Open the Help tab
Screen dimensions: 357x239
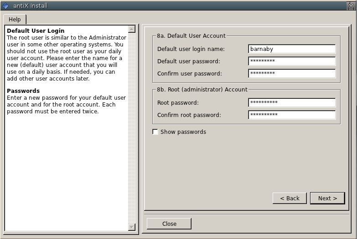(15, 20)
